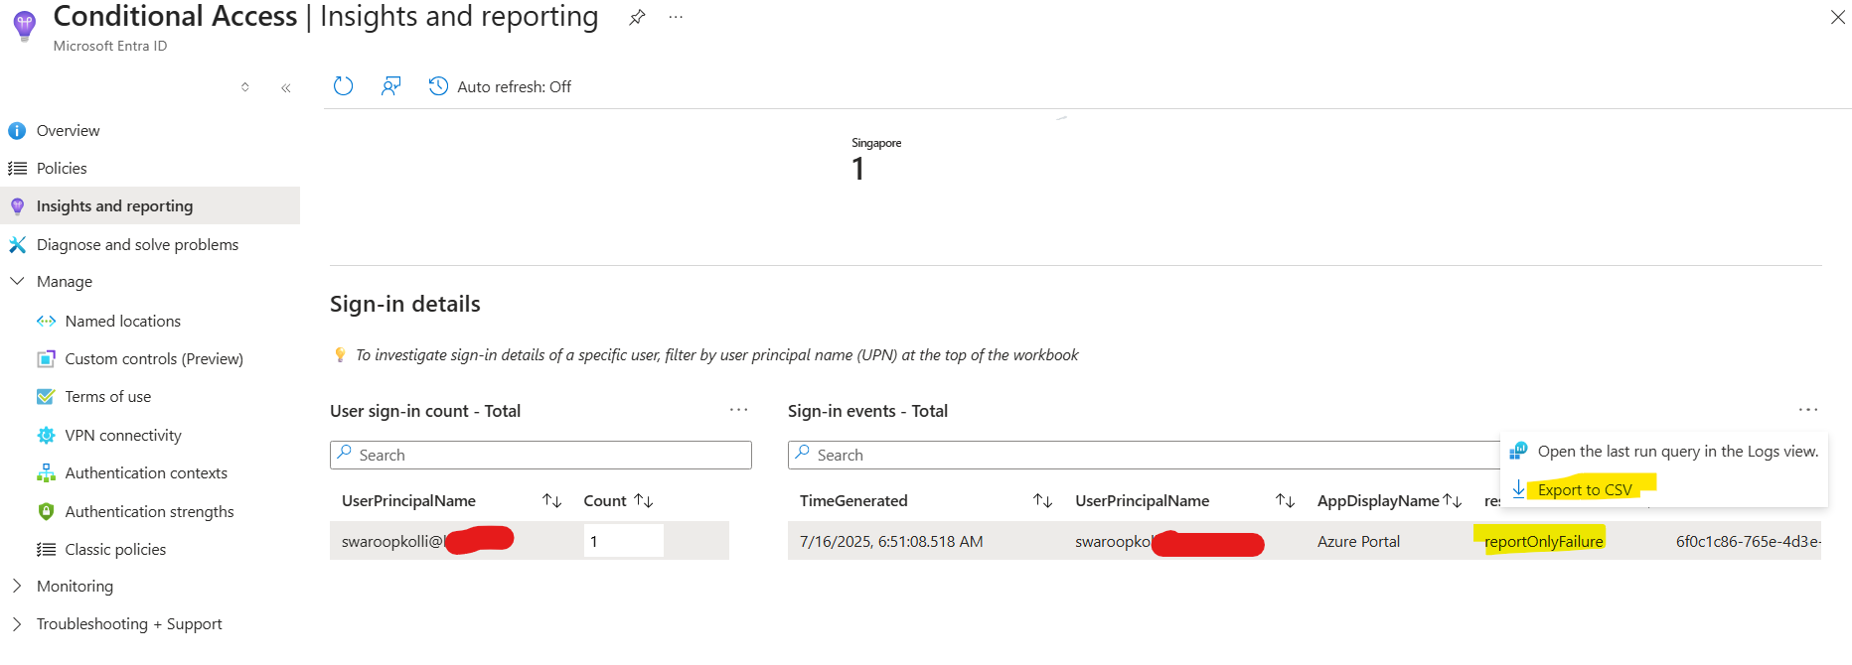Collapse the left navigation with double chevron

285,87
